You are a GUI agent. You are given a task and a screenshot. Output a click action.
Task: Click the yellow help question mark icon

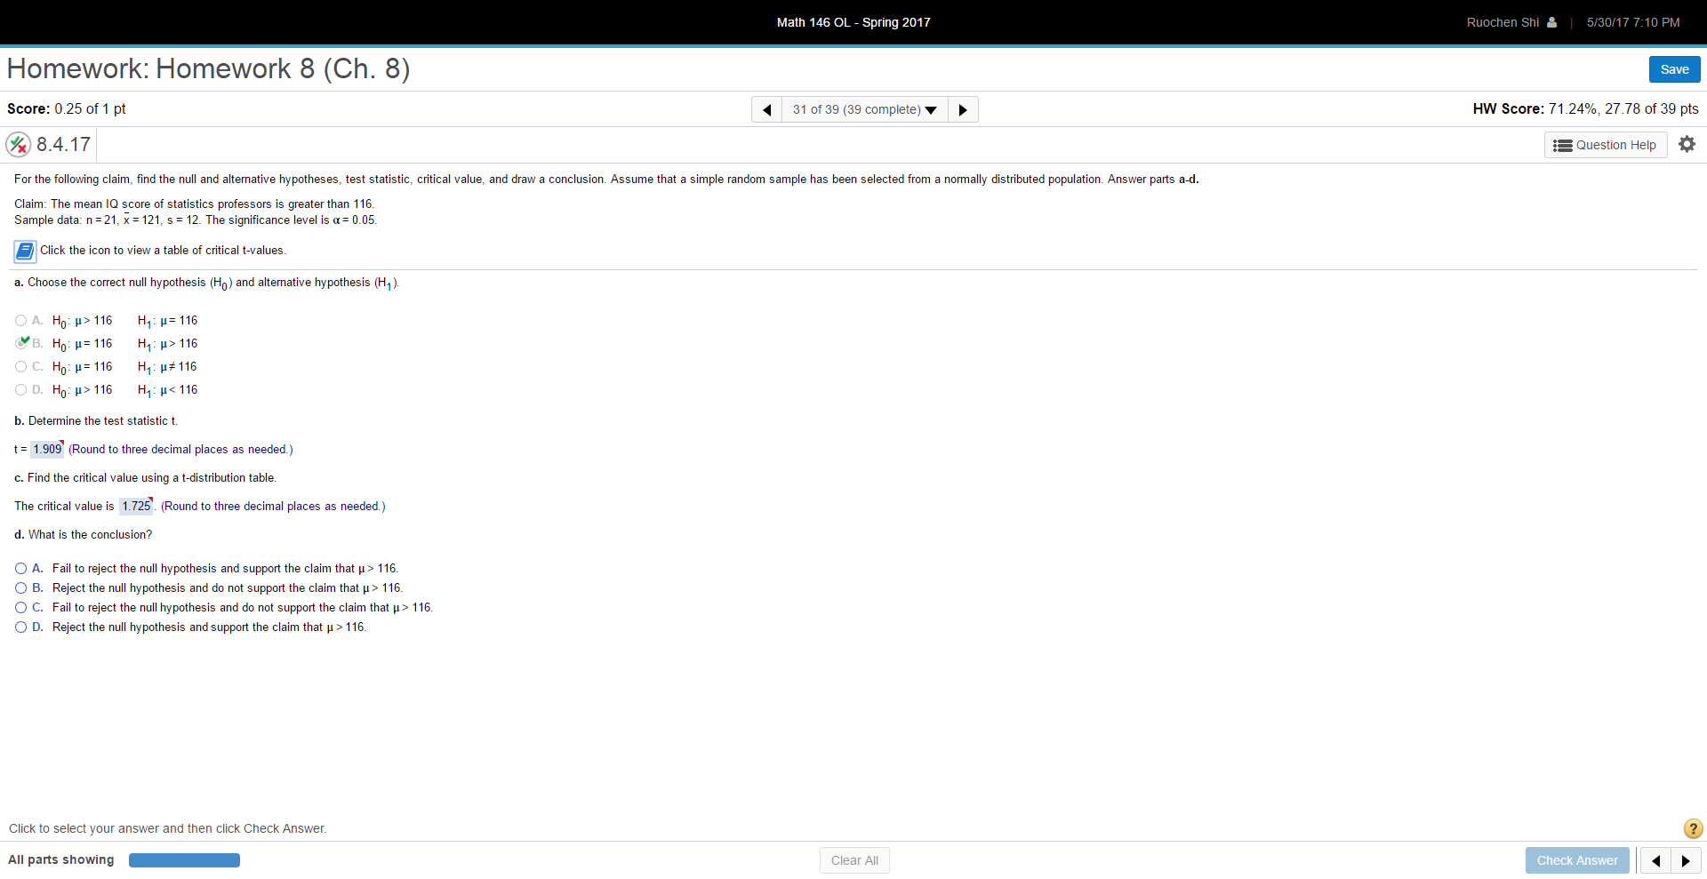(1693, 828)
